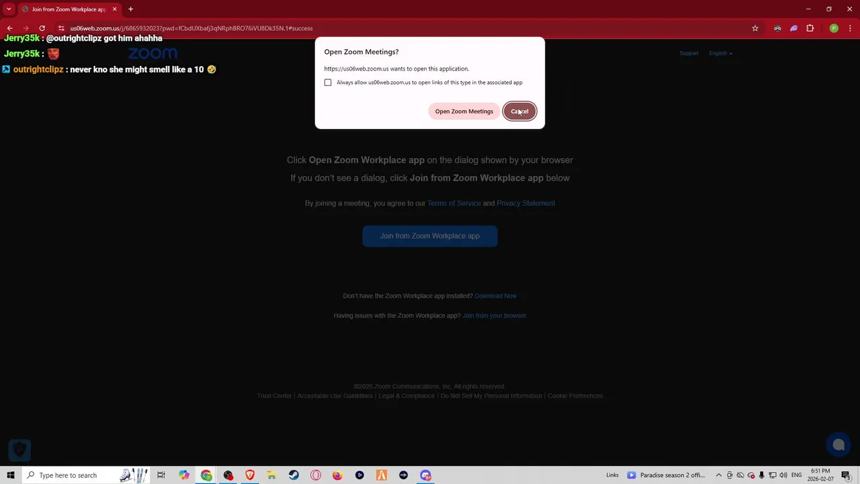Open the English language dropdown
Viewport: 860px width, 484px height.
(x=720, y=53)
